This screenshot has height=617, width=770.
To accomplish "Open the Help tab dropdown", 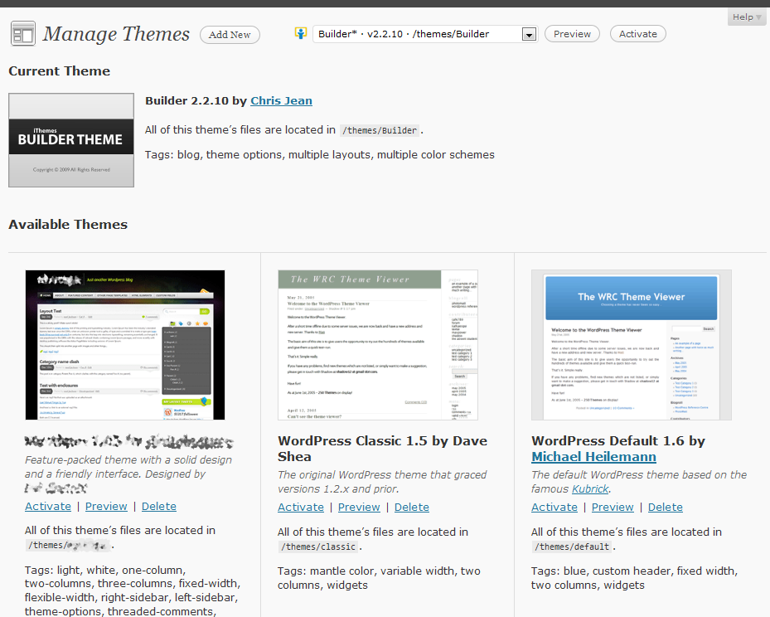I will pos(747,17).
